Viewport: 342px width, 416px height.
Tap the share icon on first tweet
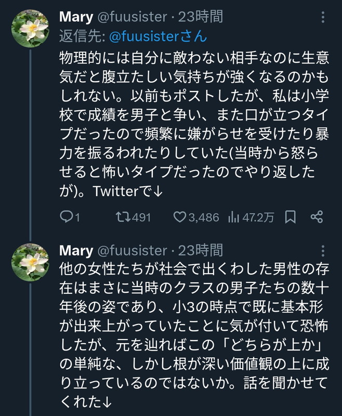click(x=317, y=217)
